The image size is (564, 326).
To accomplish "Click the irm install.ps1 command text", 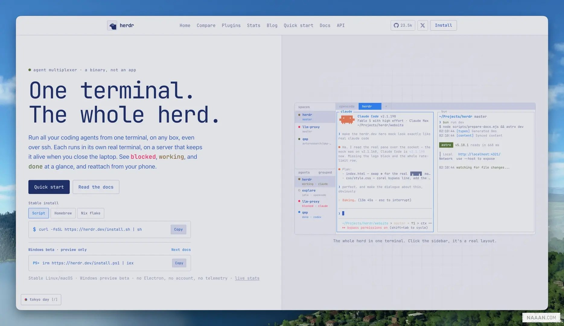I will point(88,263).
